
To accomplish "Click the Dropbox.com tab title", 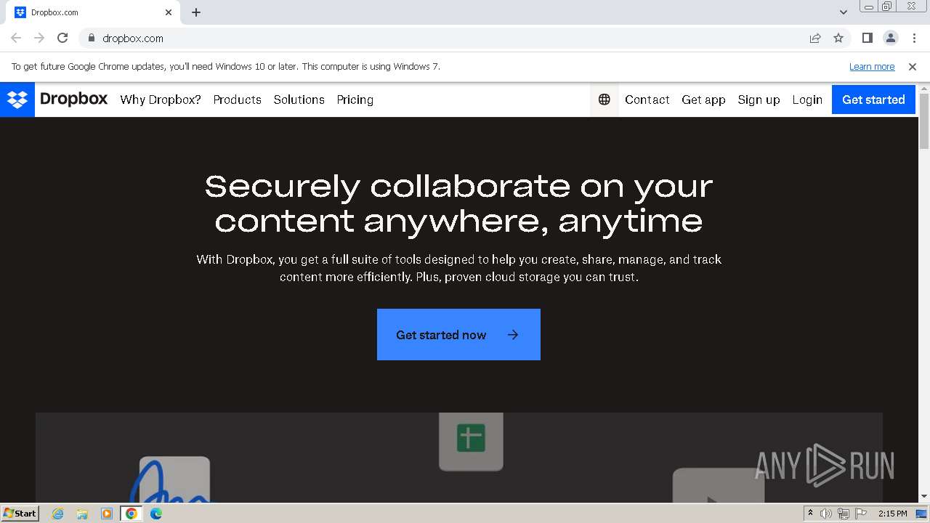I will (x=54, y=12).
